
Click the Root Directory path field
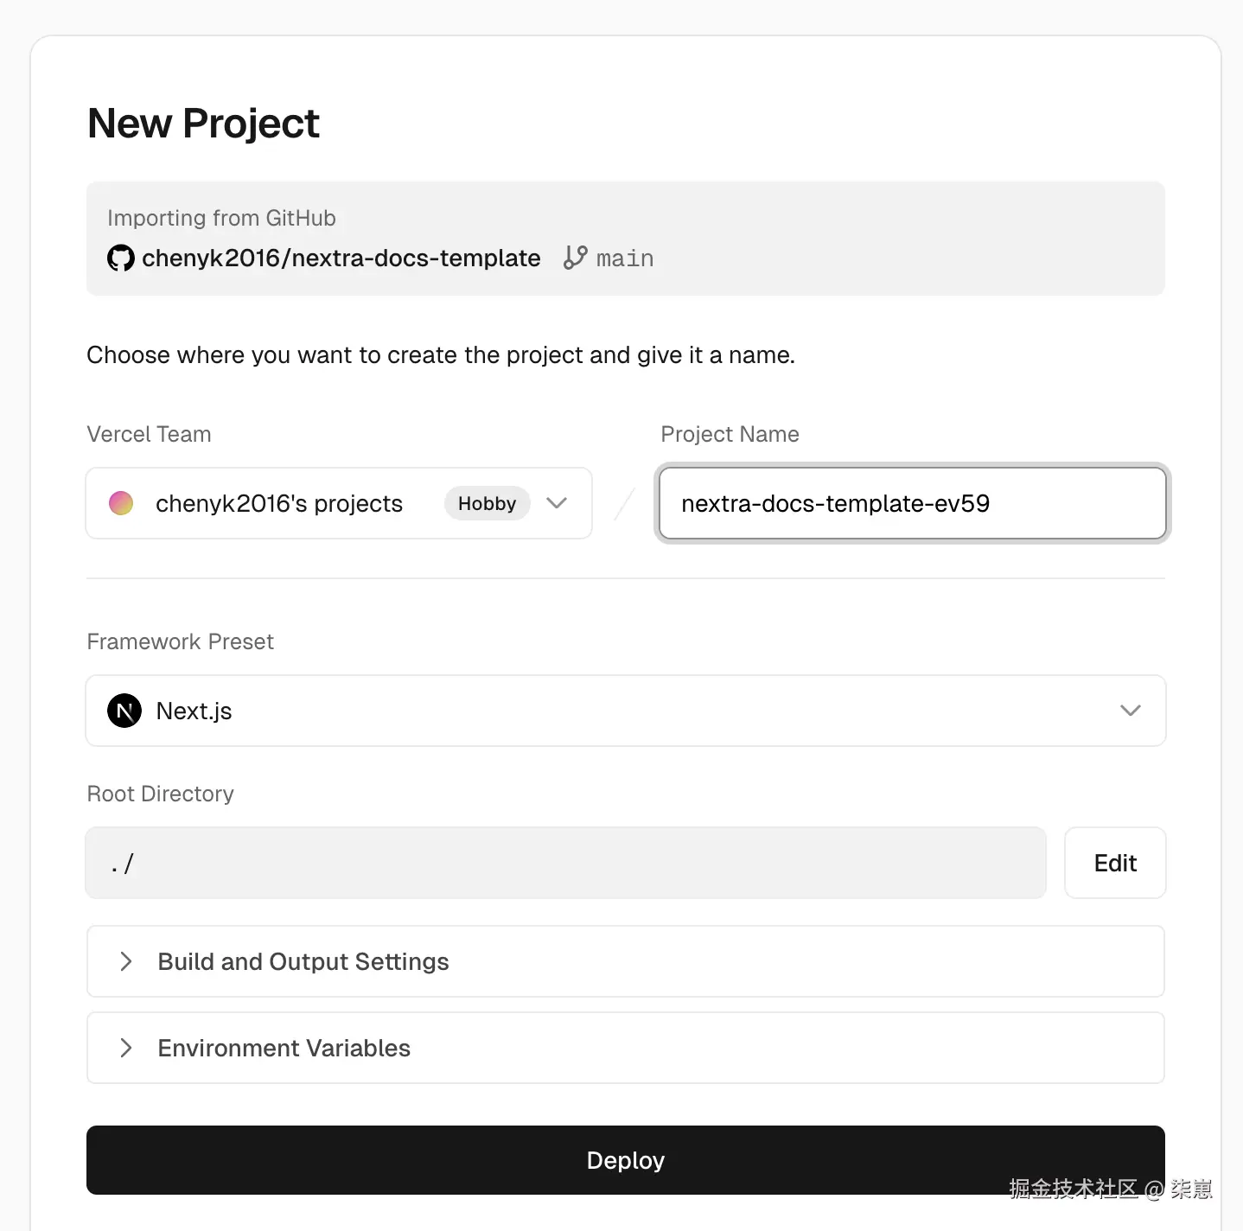(565, 863)
